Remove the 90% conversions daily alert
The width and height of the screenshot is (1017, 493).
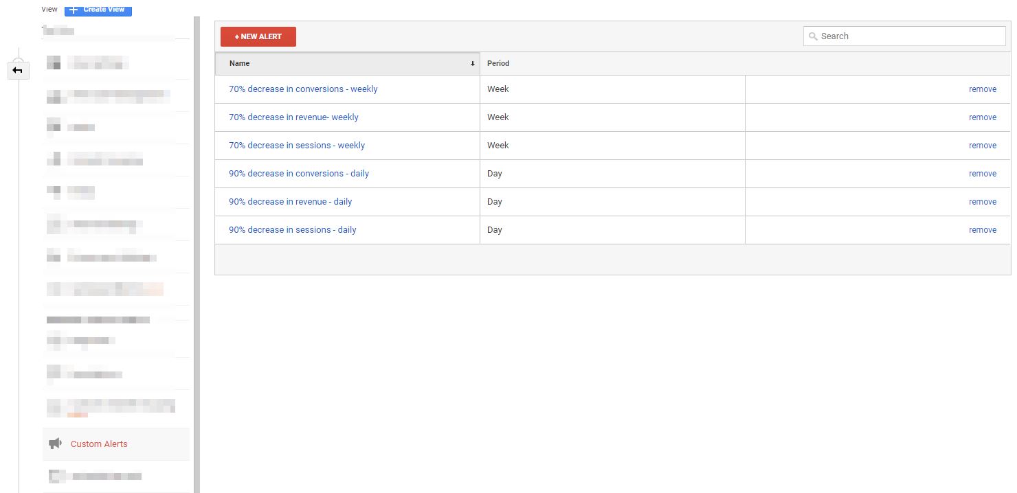982,174
